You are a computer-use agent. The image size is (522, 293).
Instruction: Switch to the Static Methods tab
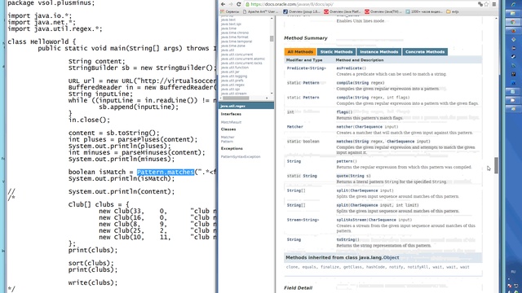pyautogui.click(x=336, y=52)
